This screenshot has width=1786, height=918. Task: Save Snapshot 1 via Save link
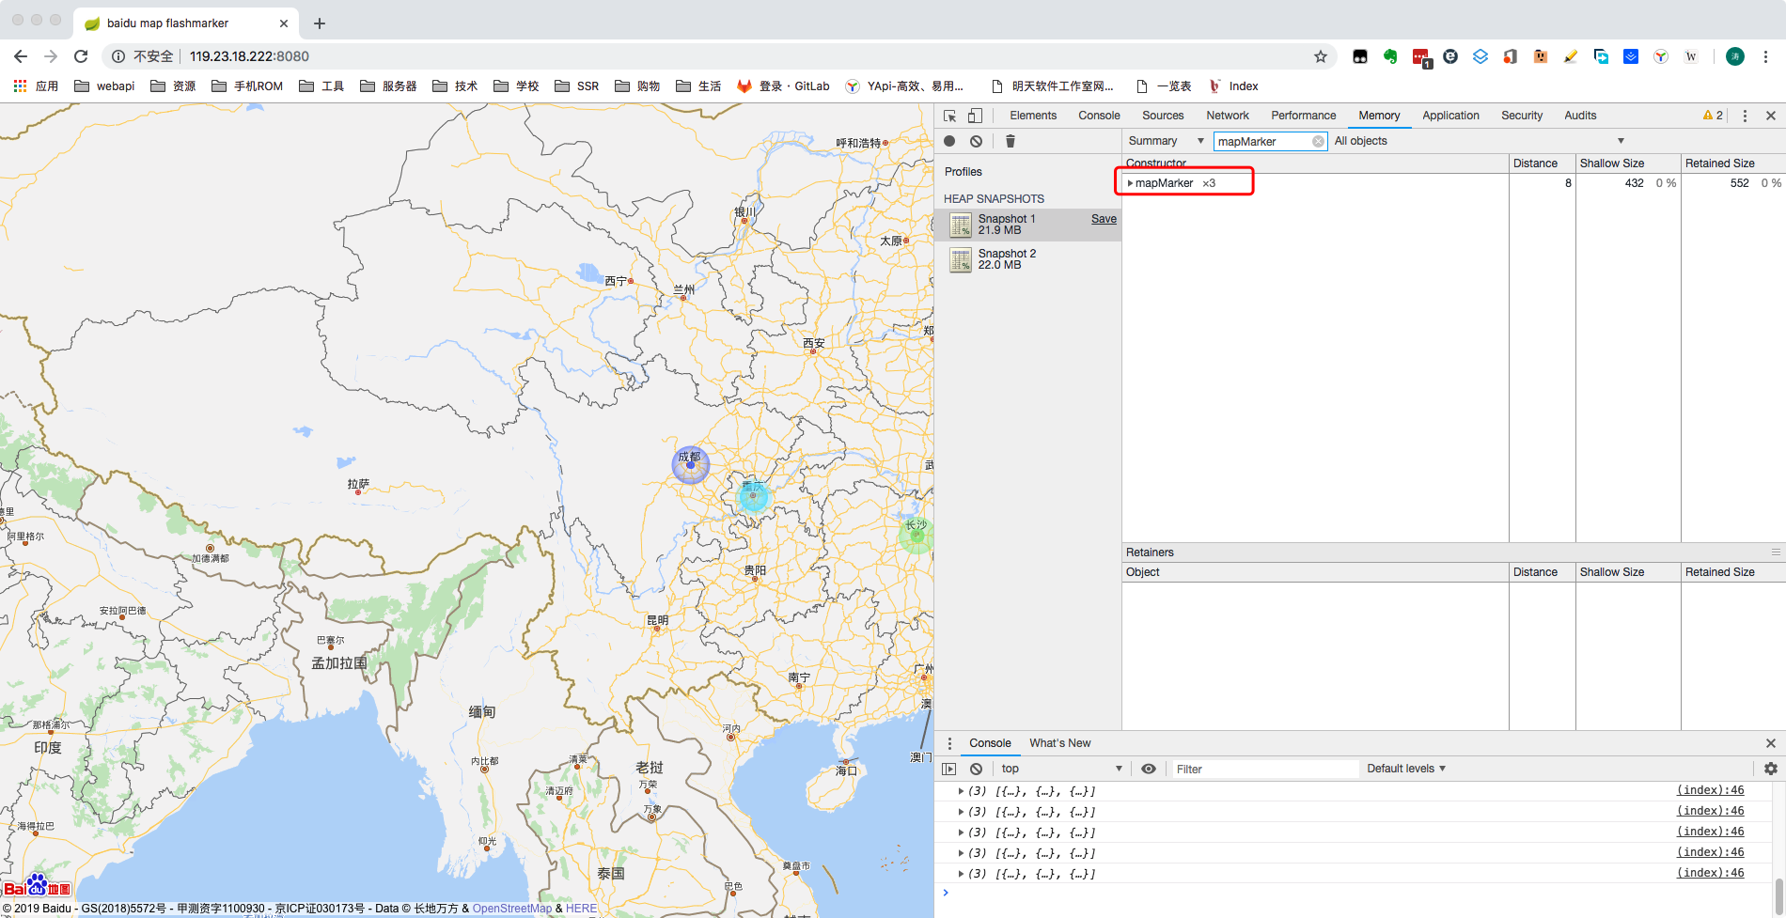1104,219
